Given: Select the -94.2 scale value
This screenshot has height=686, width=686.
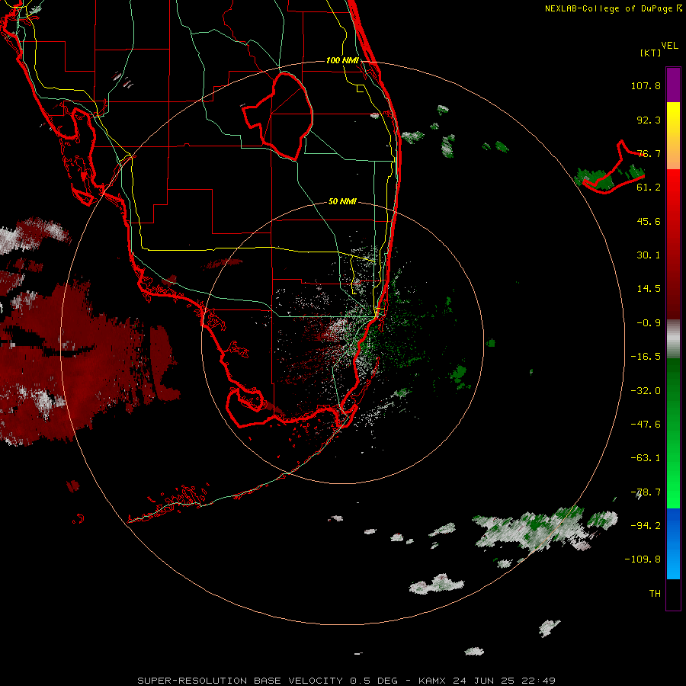Looking at the screenshot, I should [x=646, y=526].
